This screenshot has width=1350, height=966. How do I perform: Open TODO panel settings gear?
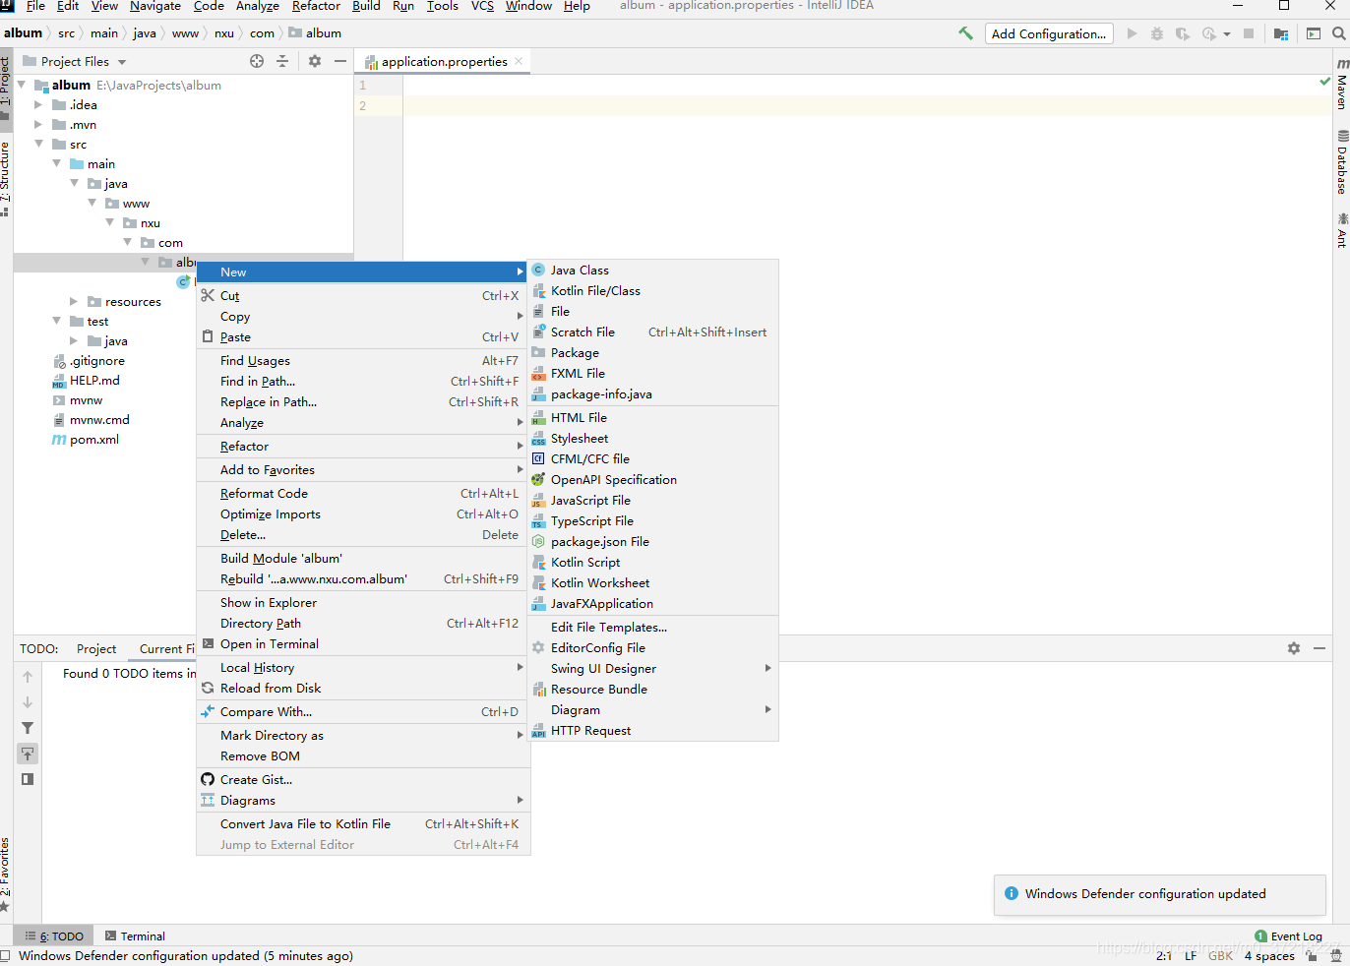[1294, 648]
